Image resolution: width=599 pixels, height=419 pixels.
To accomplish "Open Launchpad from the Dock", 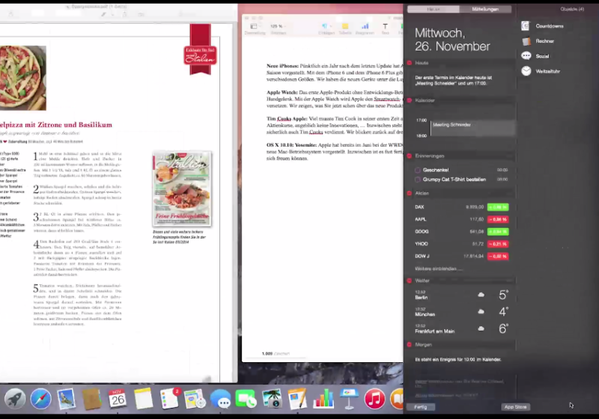I will [x=15, y=399].
